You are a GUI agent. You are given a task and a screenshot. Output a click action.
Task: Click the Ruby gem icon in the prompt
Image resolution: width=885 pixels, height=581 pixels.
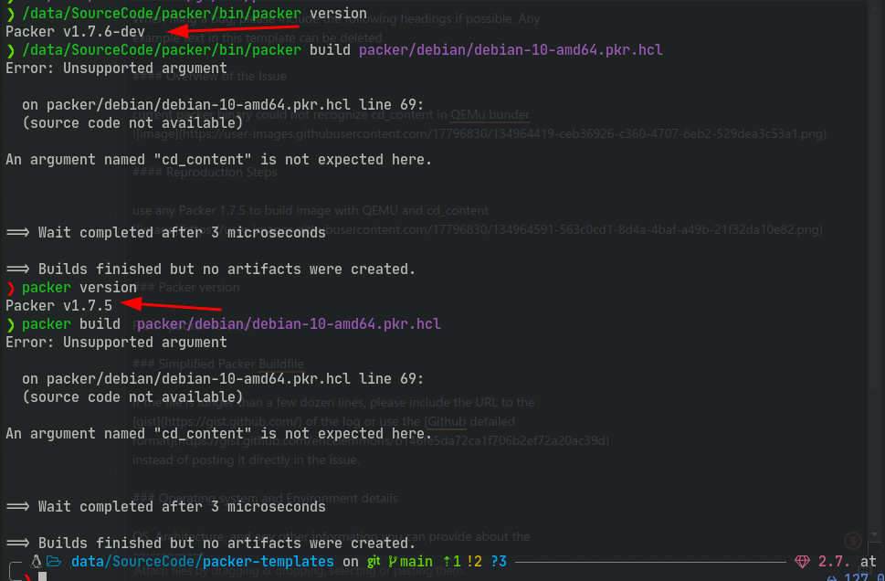(x=802, y=562)
